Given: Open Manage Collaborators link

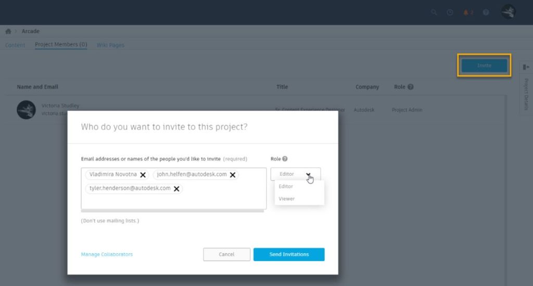Looking at the screenshot, I should [x=107, y=254].
